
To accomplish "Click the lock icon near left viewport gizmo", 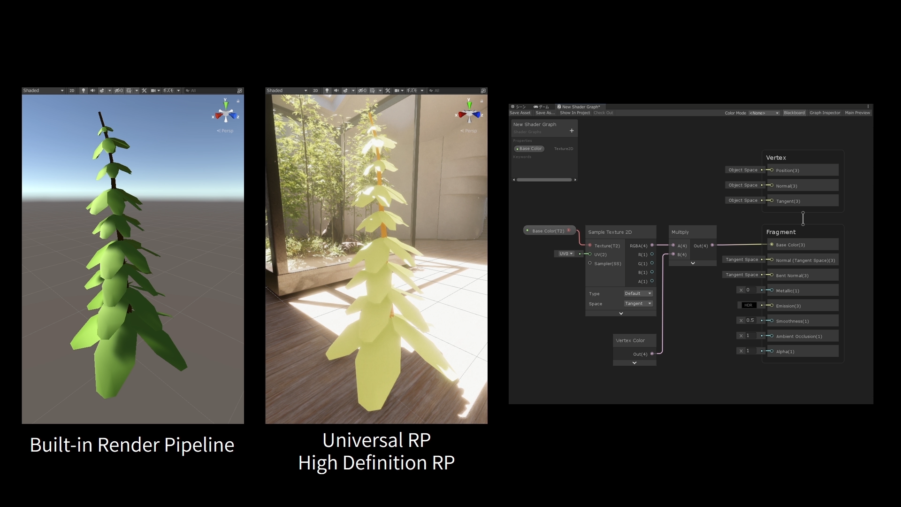I will click(238, 101).
